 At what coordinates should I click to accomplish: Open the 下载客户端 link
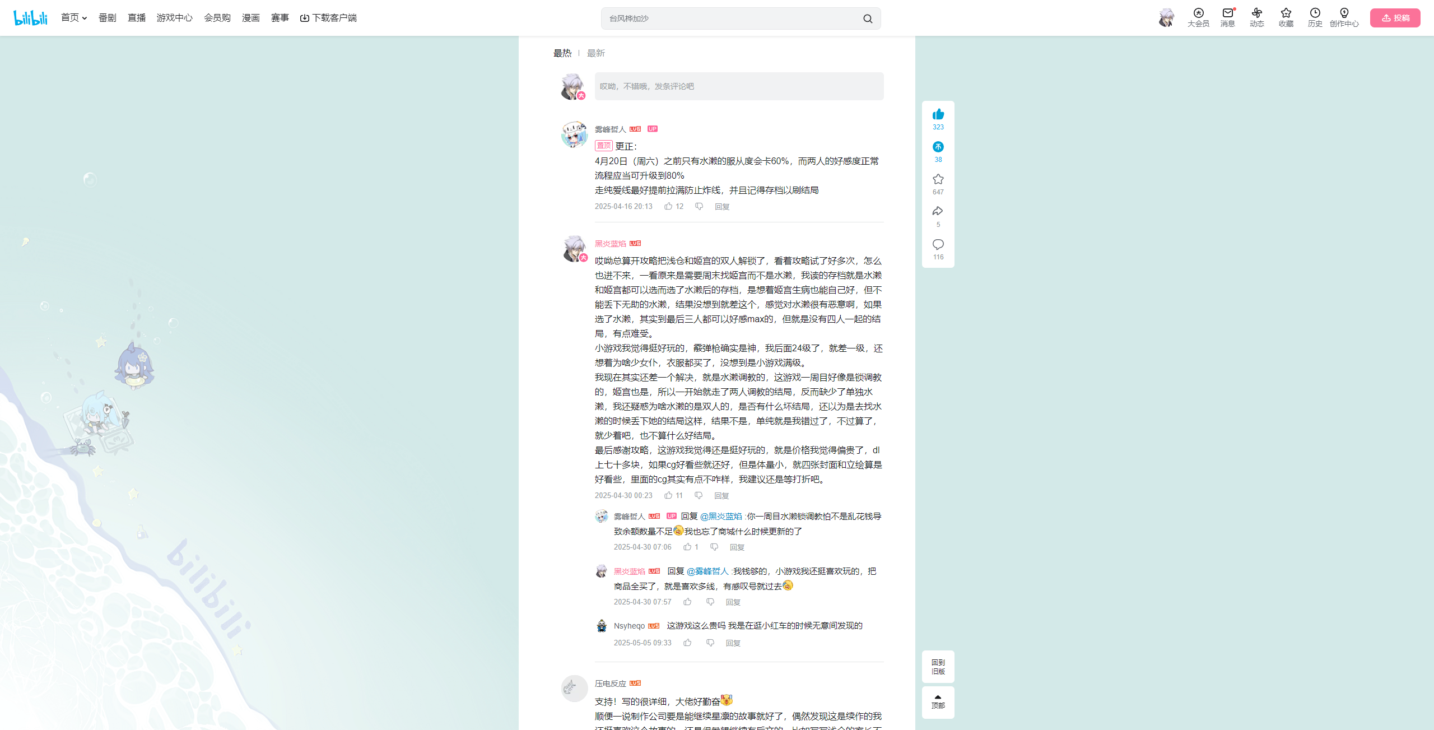pos(328,18)
